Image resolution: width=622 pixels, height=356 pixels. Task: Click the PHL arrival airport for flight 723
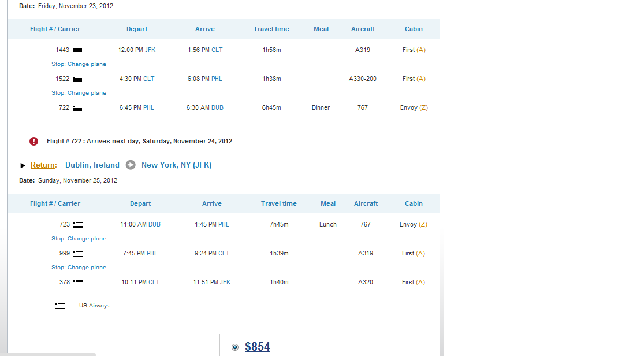(224, 224)
